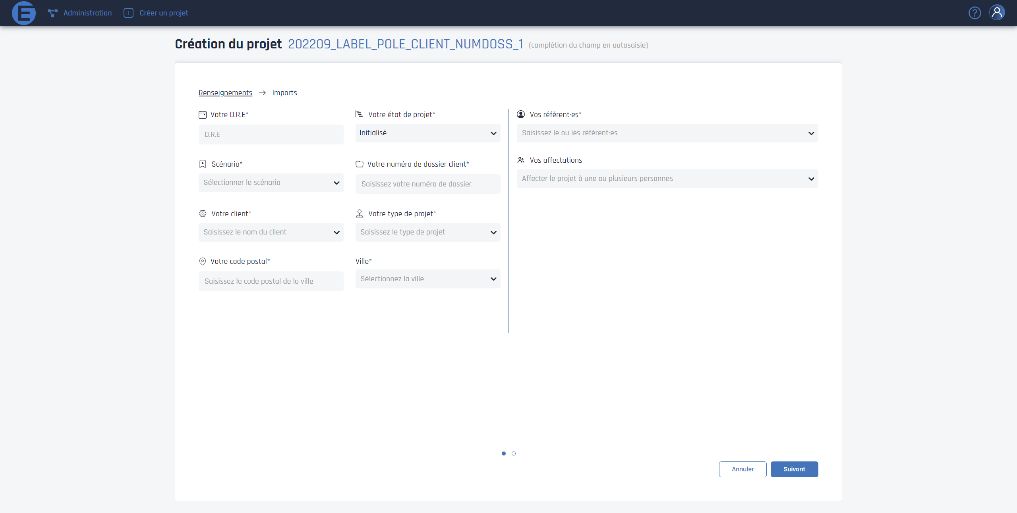Screen dimensions: 1017x513
Task: Click the blue E logo icon
Action: pyautogui.click(x=24, y=13)
